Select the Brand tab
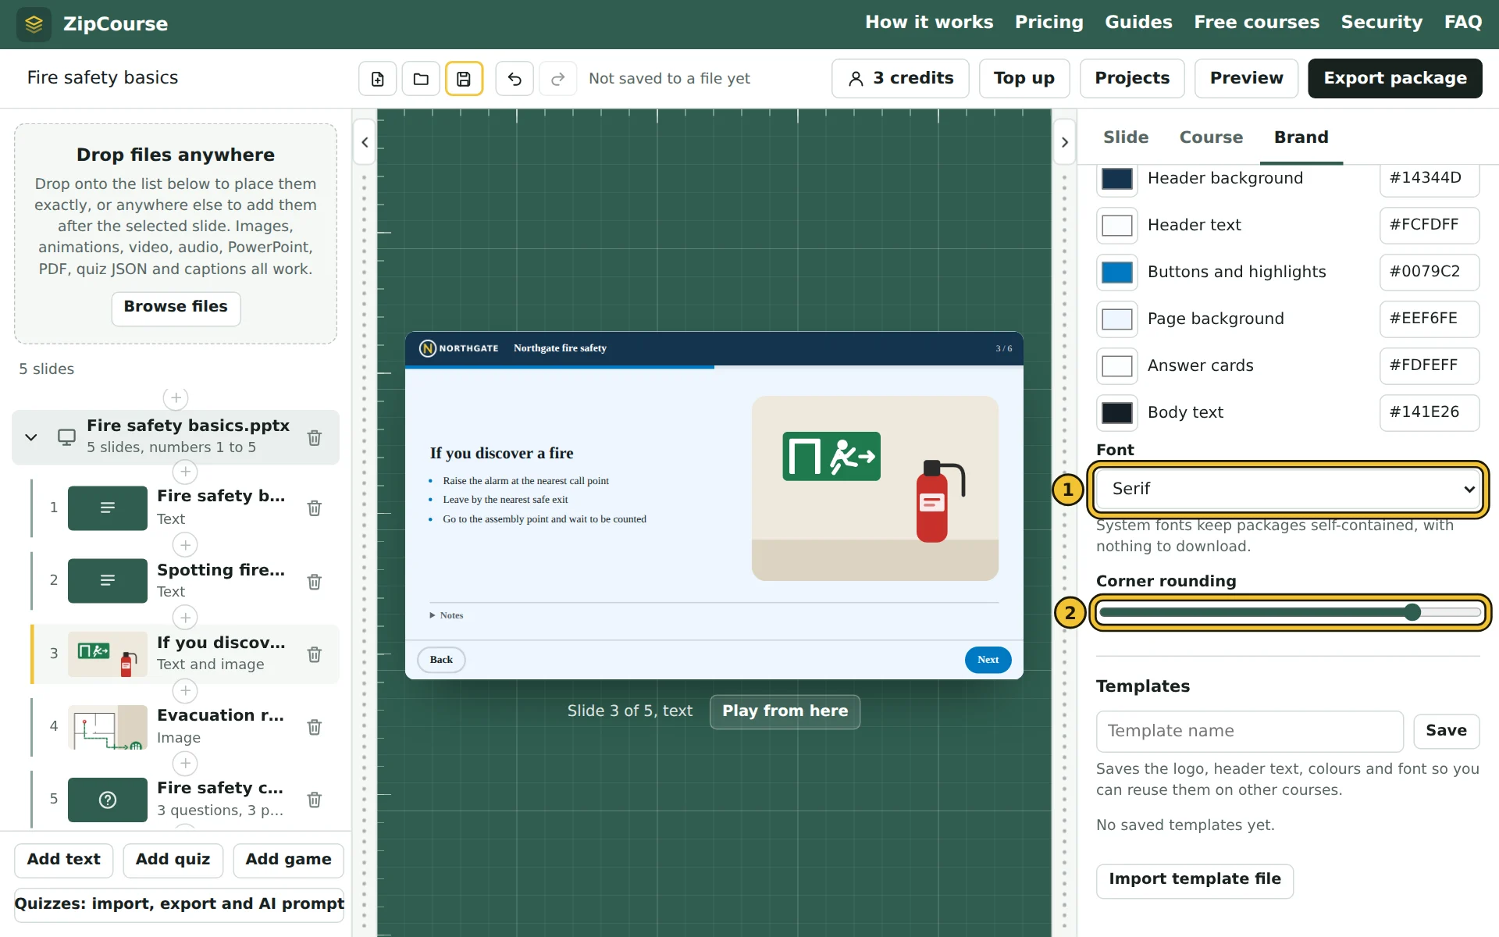Image resolution: width=1499 pixels, height=937 pixels. pos(1301,137)
